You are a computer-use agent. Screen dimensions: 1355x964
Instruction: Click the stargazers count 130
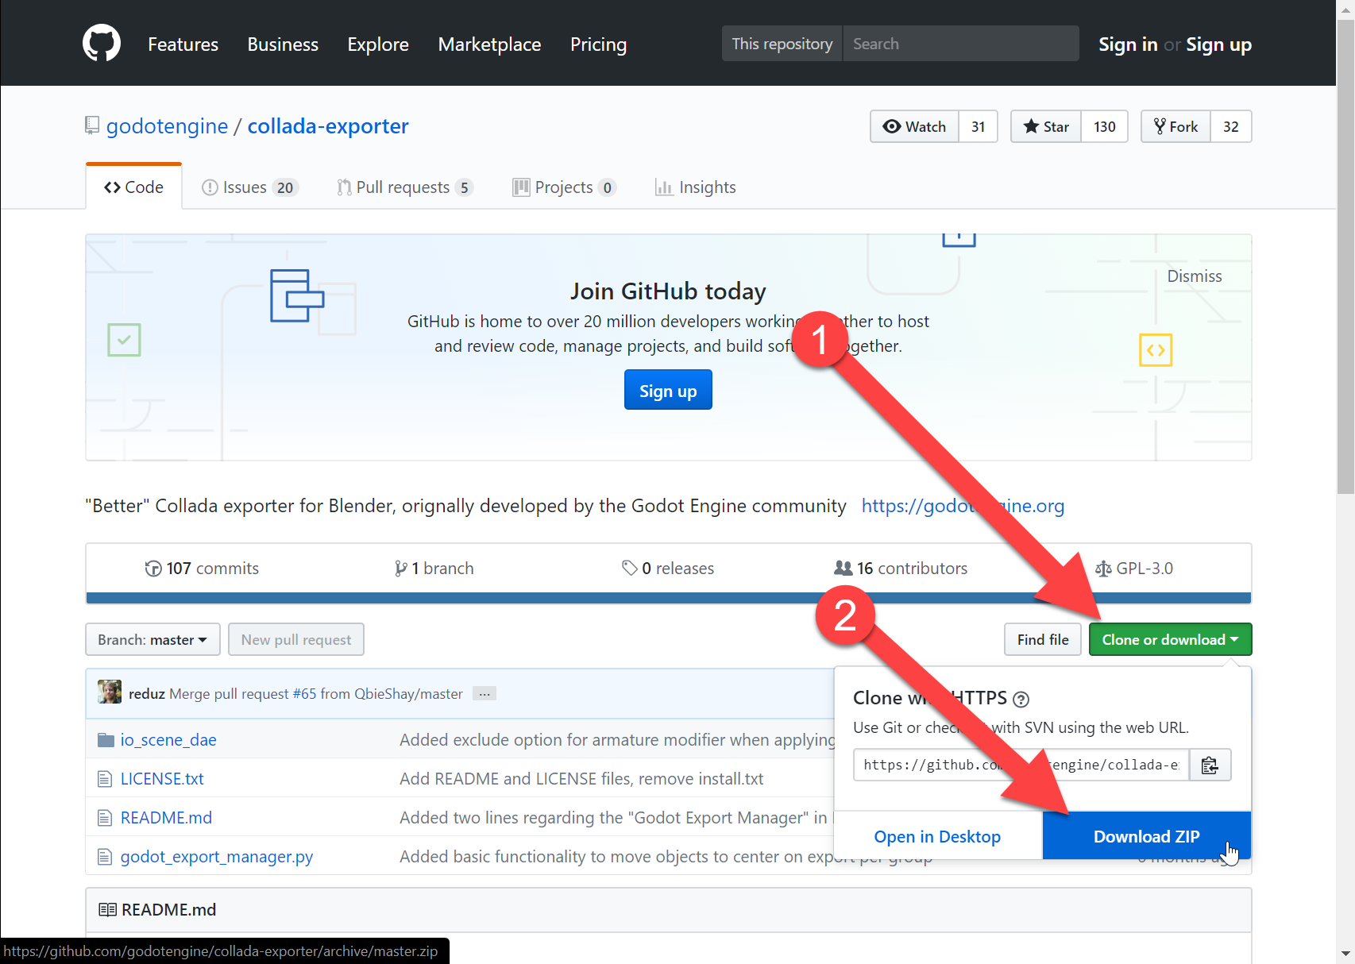(1105, 126)
